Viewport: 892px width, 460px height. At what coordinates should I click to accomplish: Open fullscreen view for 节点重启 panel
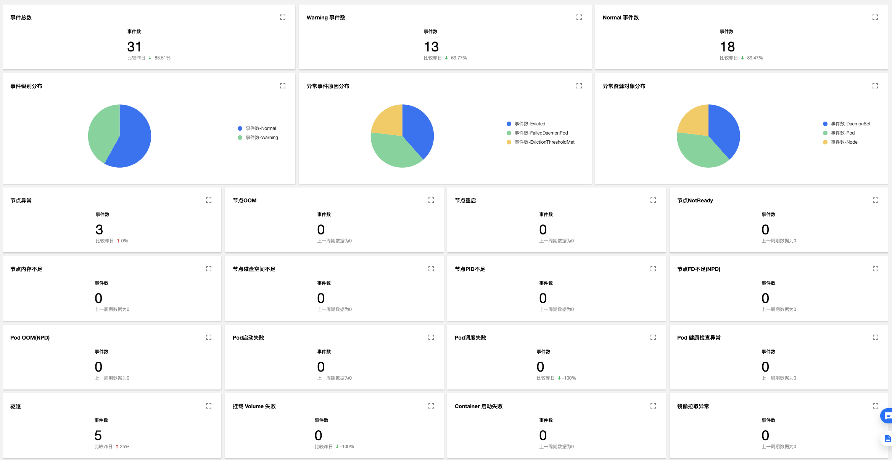point(653,200)
